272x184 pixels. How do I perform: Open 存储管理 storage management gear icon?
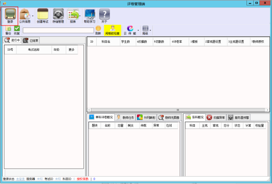click(x=58, y=14)
